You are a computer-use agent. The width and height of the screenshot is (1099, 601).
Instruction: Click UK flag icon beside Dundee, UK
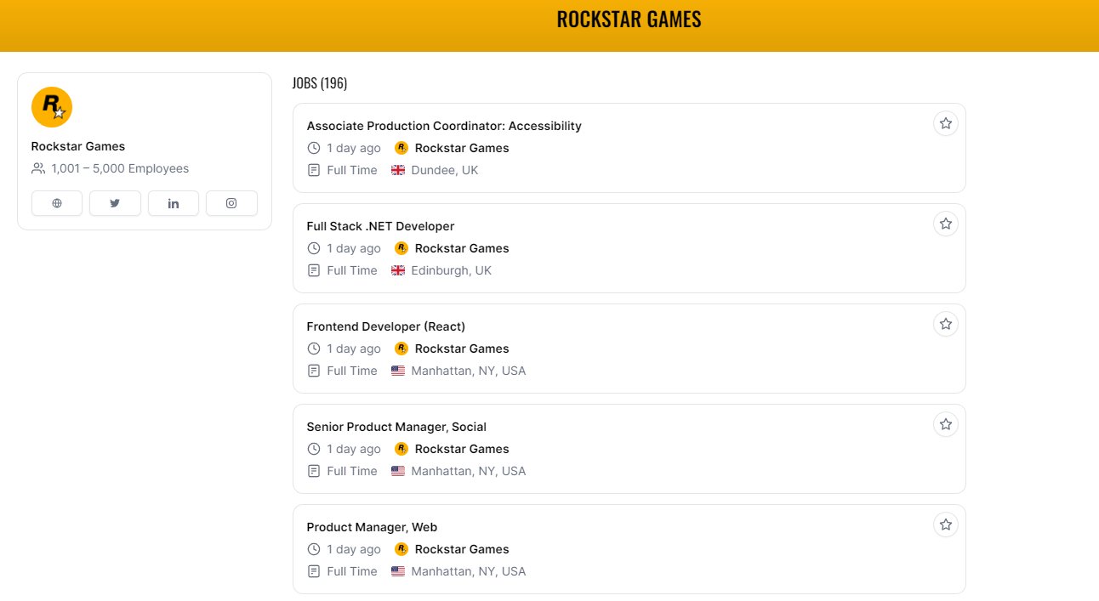pos(398,170)
